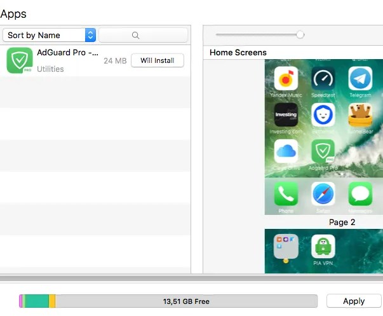Viewport: 383px width, 316px height.
Task: Click the Apply button
Action: [354, 301]
